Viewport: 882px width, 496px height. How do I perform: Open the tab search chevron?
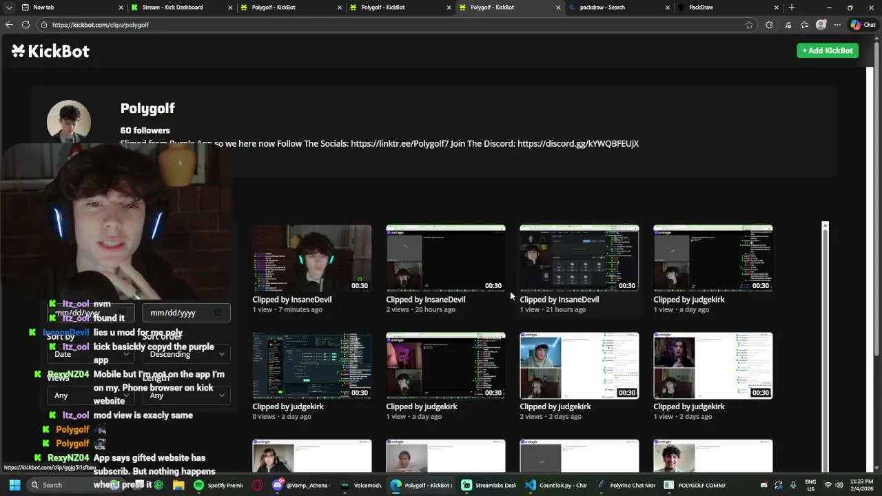click(9, 7)
